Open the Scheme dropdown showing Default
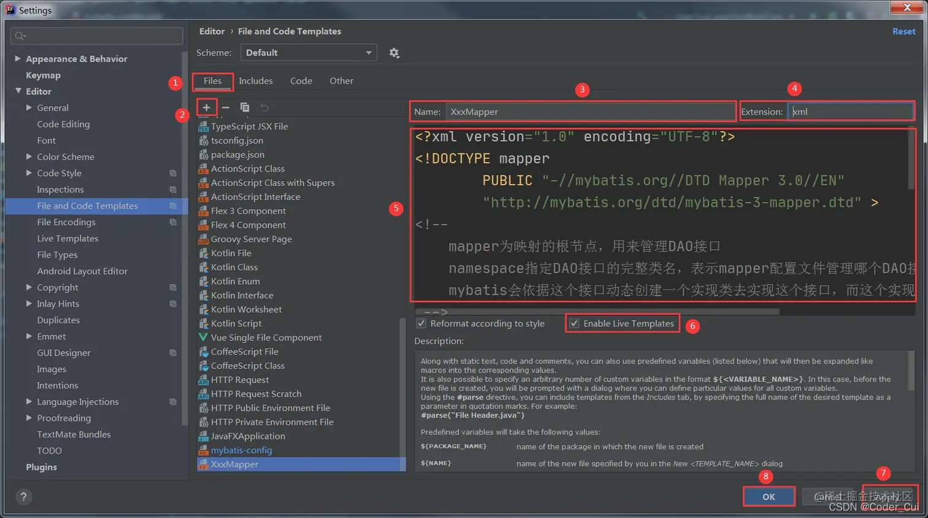928x518 pixels. pos(308,53)
